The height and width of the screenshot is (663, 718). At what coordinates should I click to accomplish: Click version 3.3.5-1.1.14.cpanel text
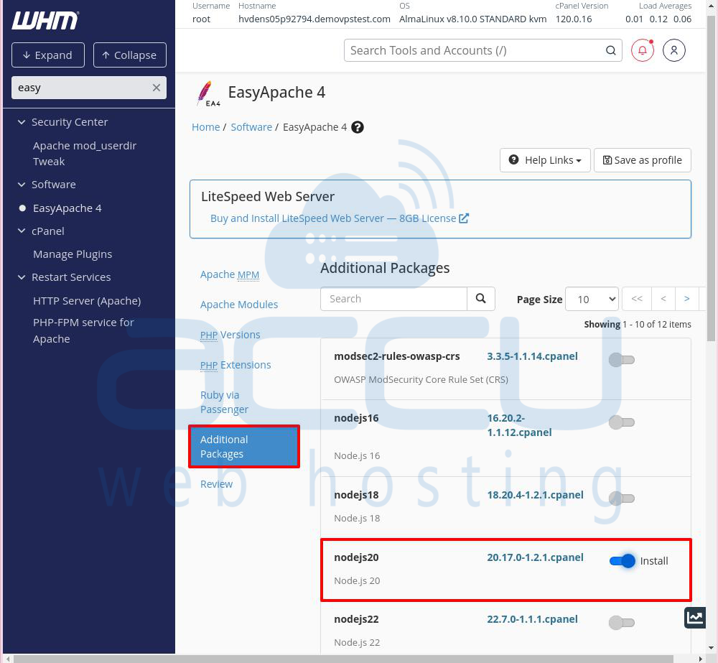pyautogui.click(x=532, y=356)
